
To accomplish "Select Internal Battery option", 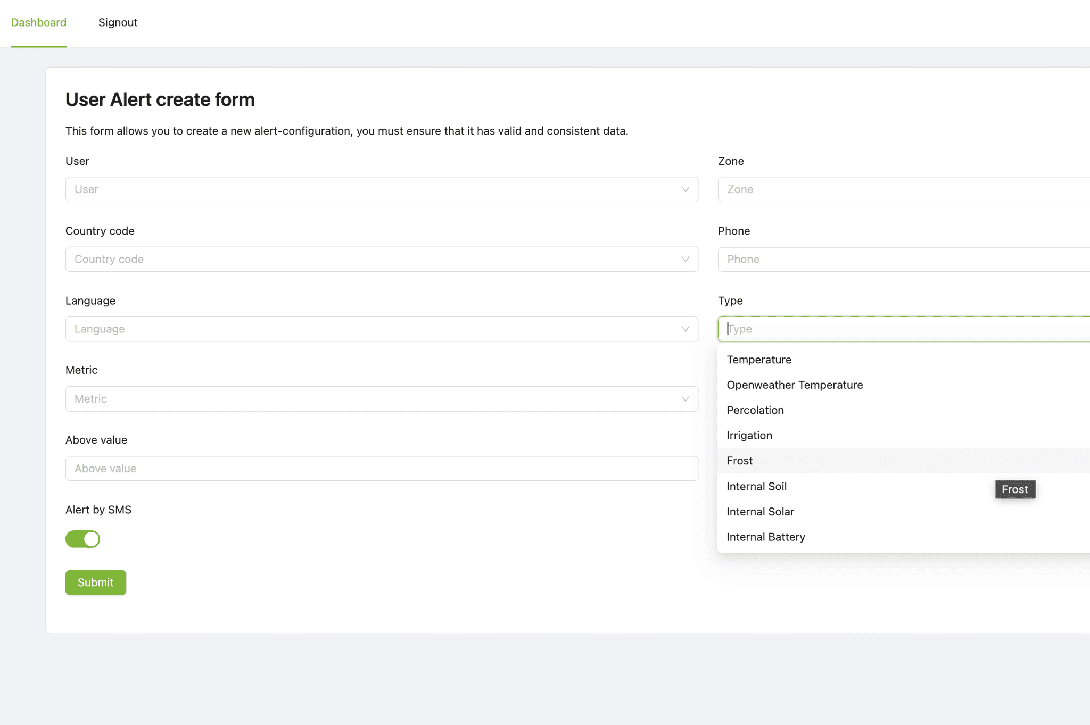I will coord(766,537).
